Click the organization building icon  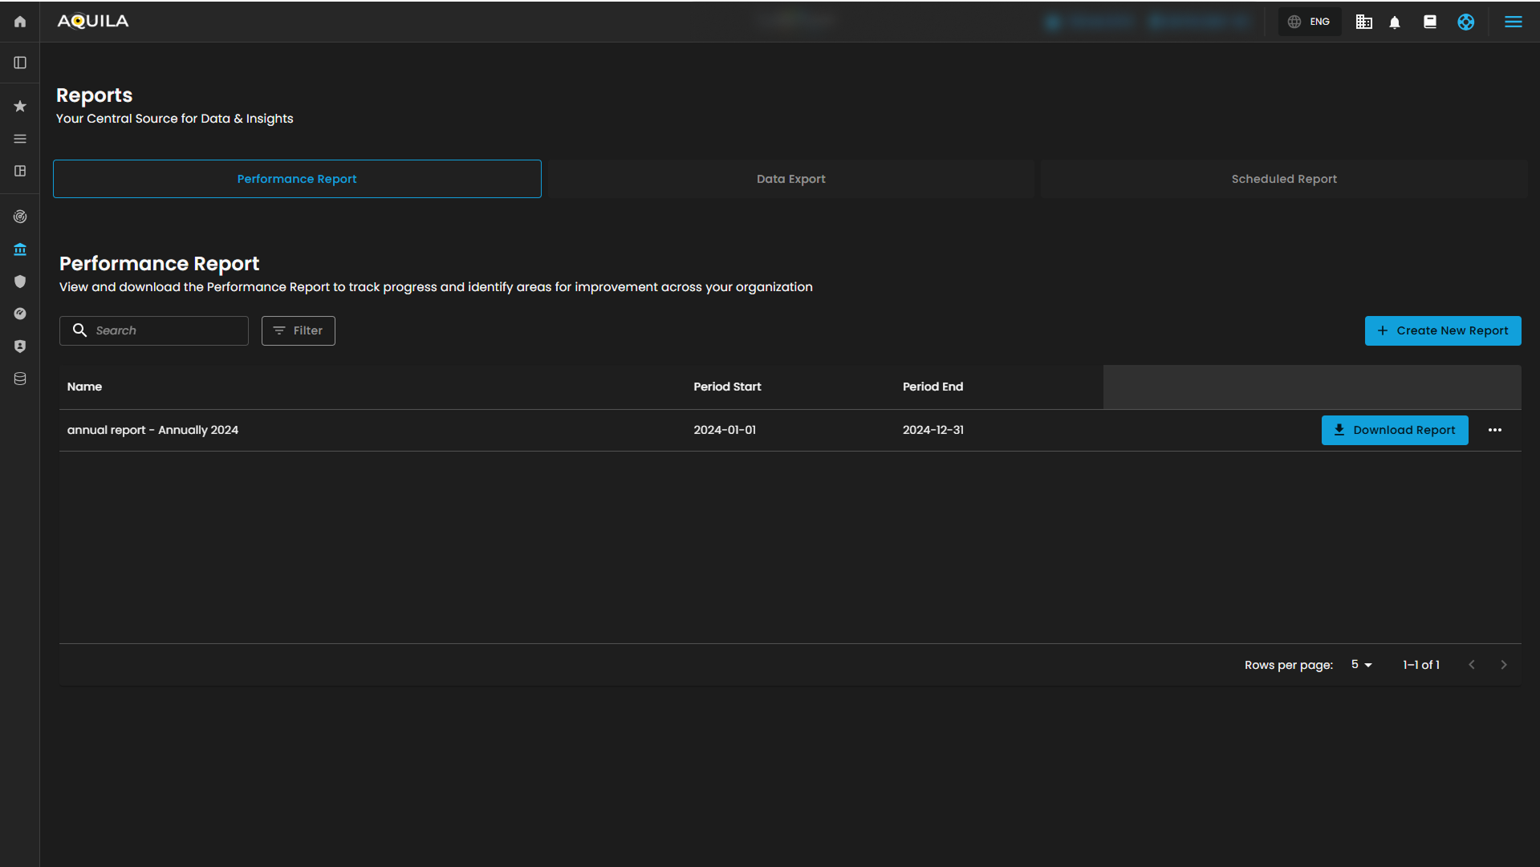(1363, 22)
